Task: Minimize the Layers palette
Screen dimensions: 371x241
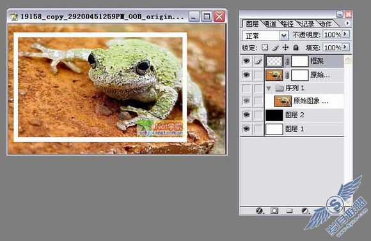Action: (340, 15)
